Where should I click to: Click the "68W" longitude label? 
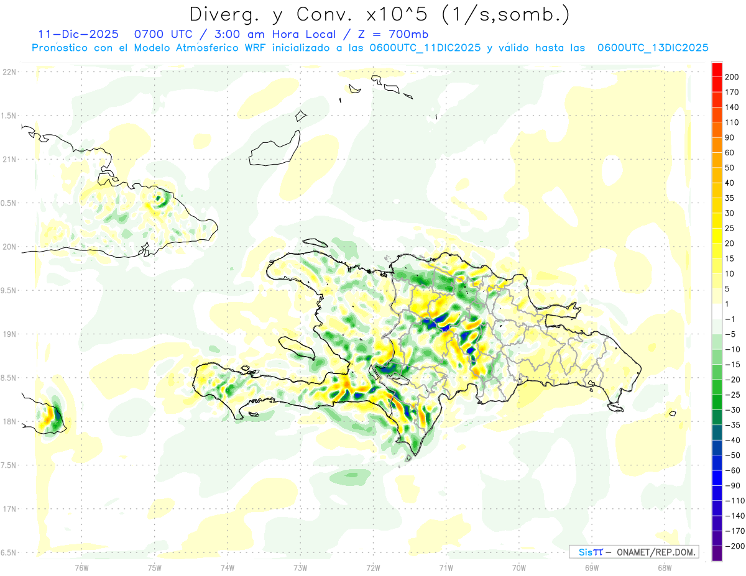[x=665, y=567]
